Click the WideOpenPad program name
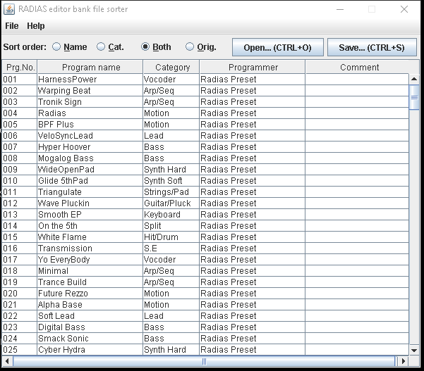Viewport: 424px width, 371px height. tap(90, 170)
